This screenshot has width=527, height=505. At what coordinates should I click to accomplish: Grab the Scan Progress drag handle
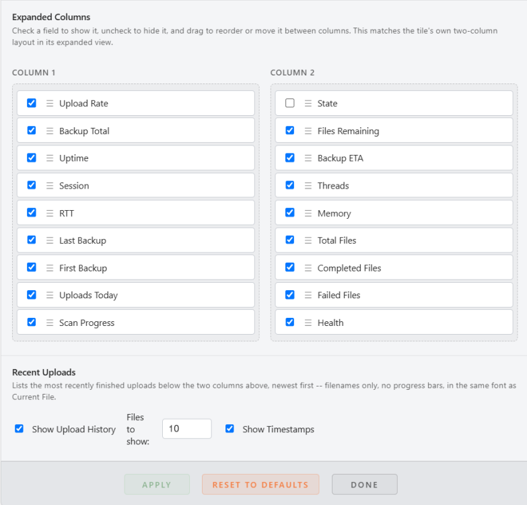click(50, 323)
